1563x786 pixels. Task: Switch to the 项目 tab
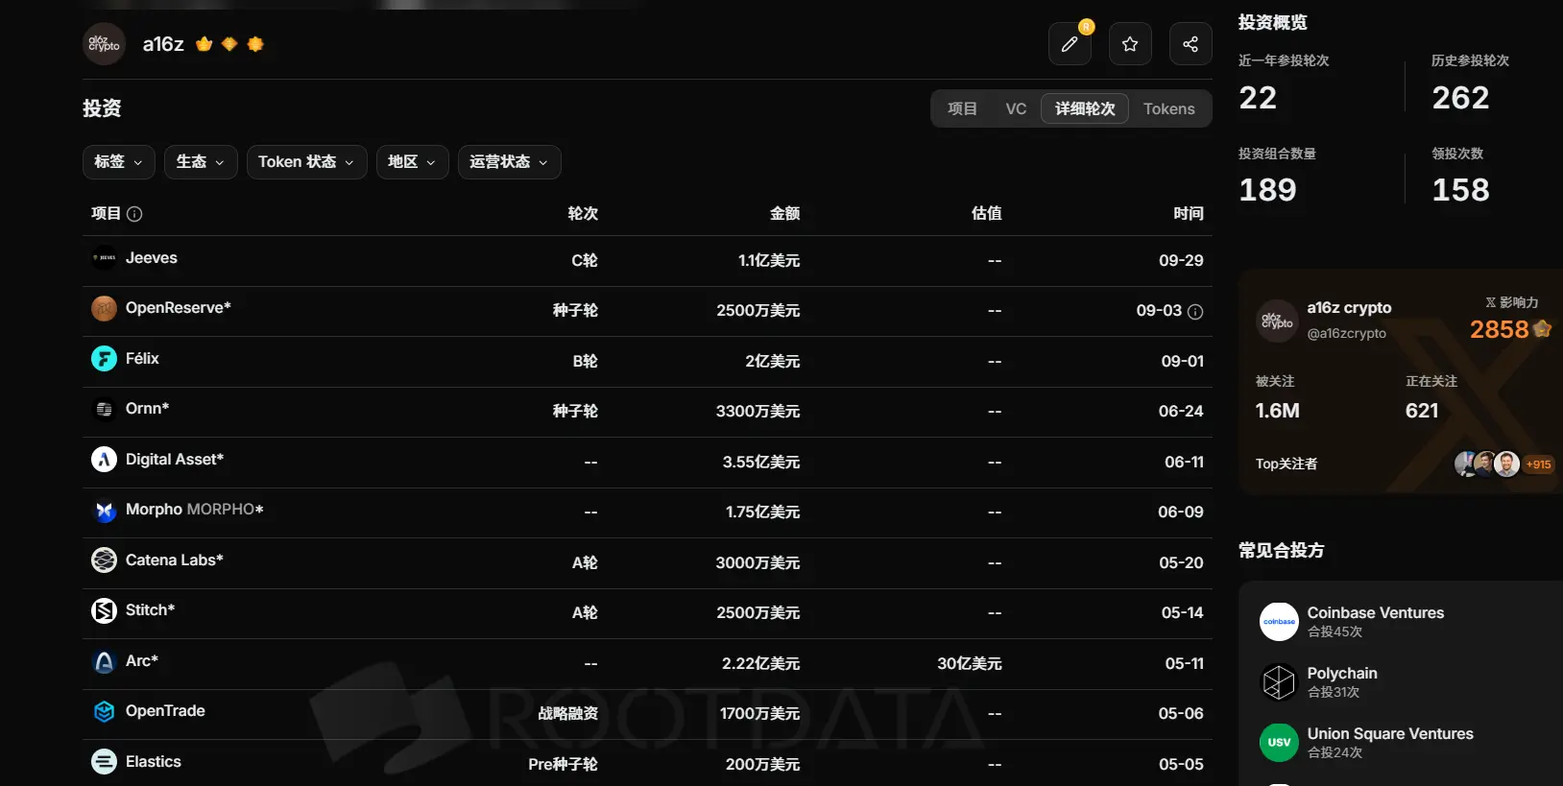962,109
